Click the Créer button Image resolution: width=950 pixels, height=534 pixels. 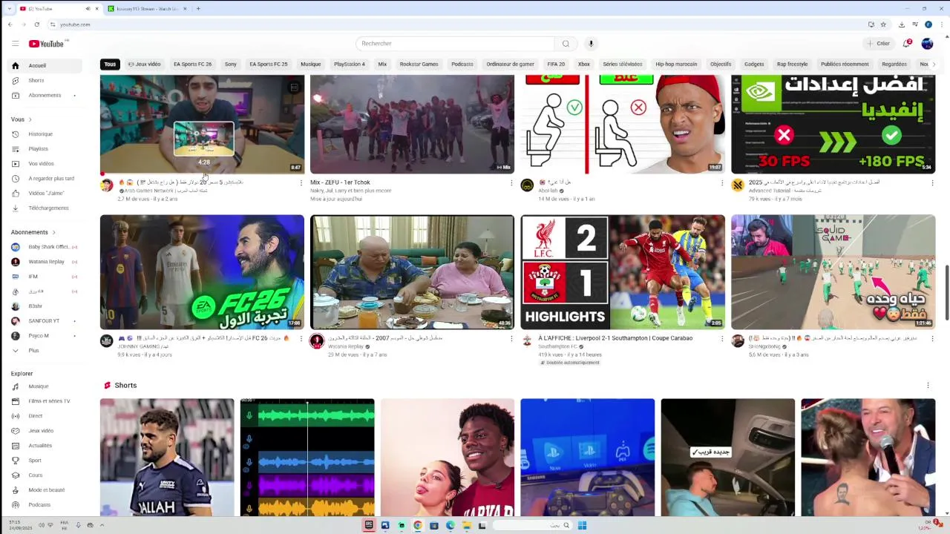click(x=878, y=44)
